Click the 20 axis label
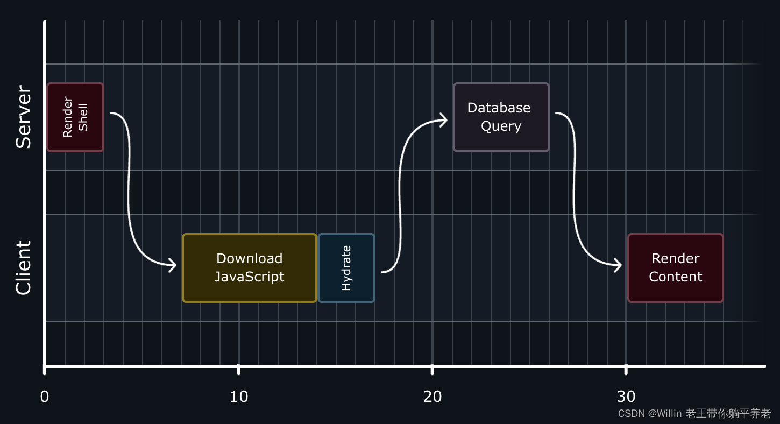Image resolution: width=780 pixels, height=424 pixels. (432, 397)
